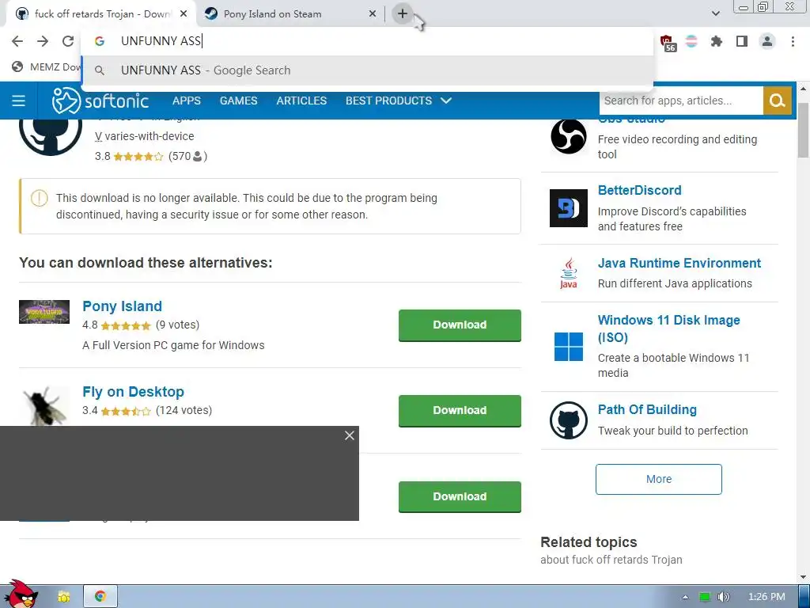
Task: Toggle the browser side panel icon
Action: (742, 41)
